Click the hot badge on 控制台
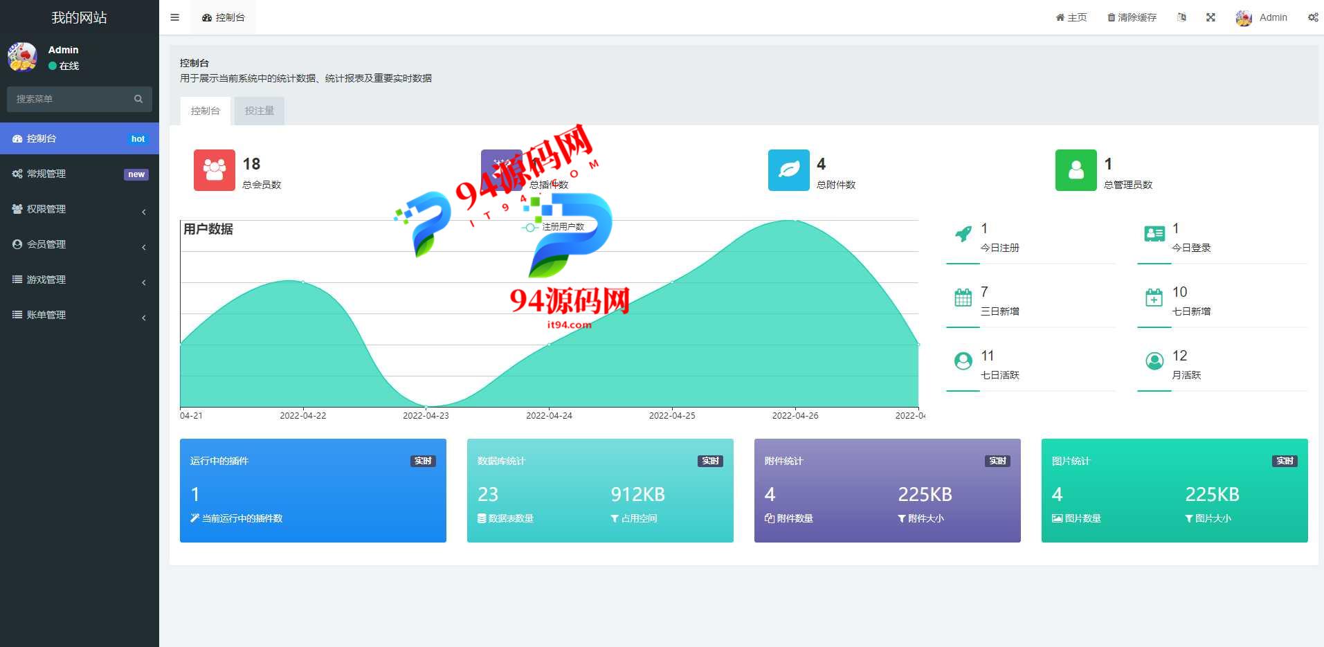The height and width of the screenshot is (647, 1324). 138,139
